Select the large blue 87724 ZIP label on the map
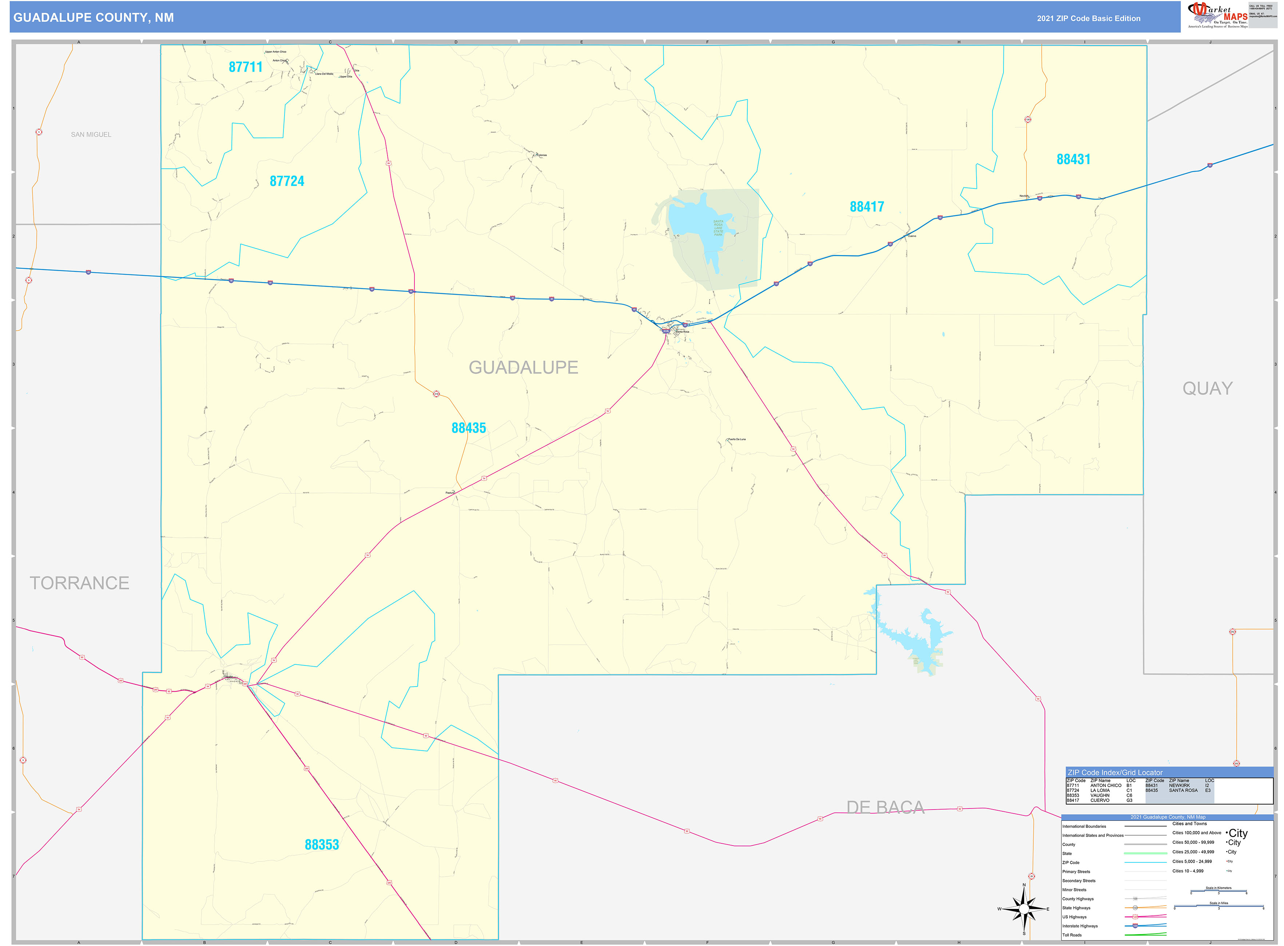 (x=287, y=181)
